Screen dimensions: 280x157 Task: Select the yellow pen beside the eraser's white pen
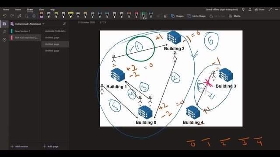pyautogui.click(x=56, y=15)
